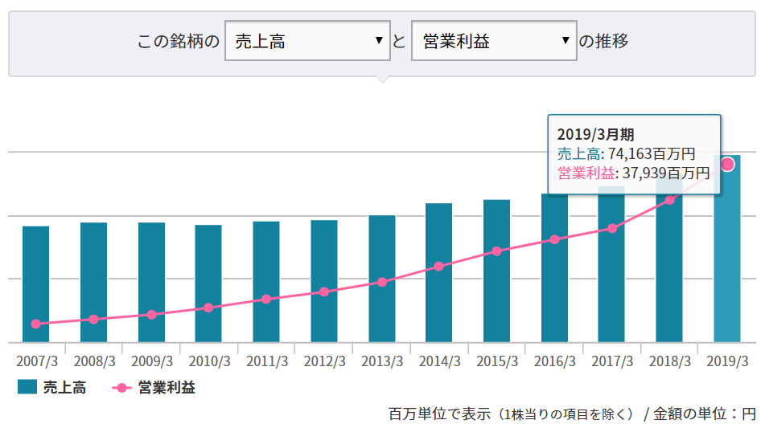
Task: Select the 2014/3 operating profit point
Action: click(x=438, y=266)
